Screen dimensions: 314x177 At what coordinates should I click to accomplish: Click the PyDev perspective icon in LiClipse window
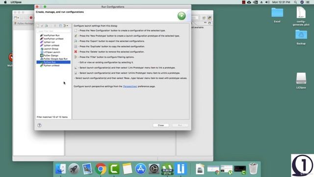tap(209, 18)
